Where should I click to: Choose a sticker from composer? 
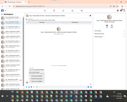click(x=31, y=87)
